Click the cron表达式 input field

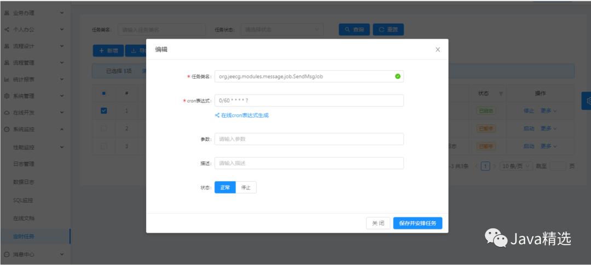click(309, 101)
